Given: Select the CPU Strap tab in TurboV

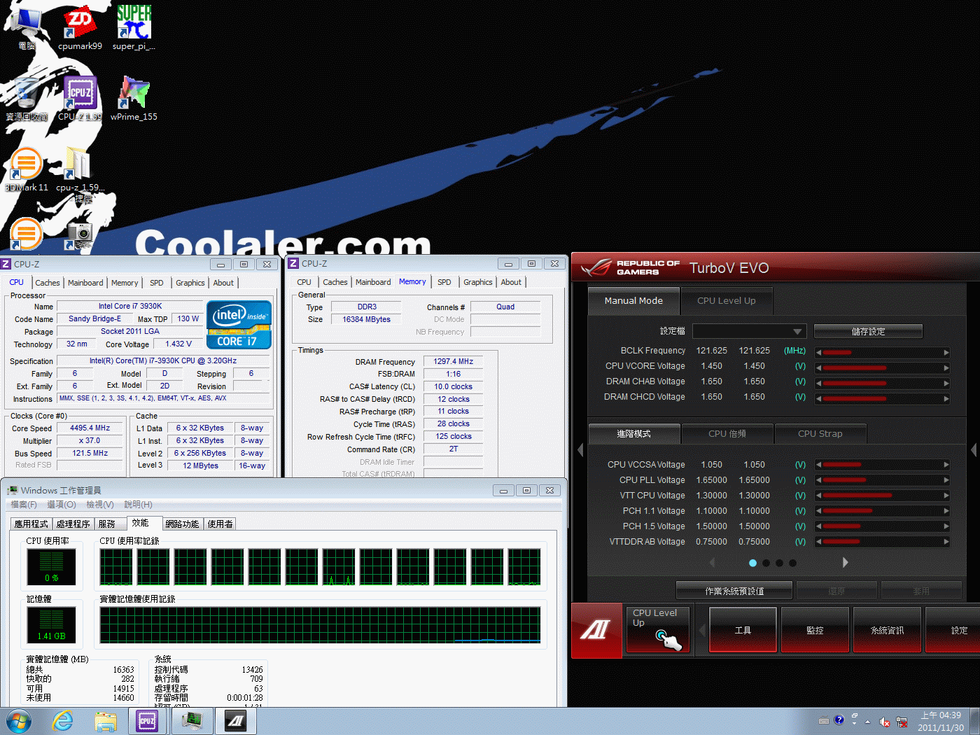Looking at the screenshot, I should [x=820, y=433].
